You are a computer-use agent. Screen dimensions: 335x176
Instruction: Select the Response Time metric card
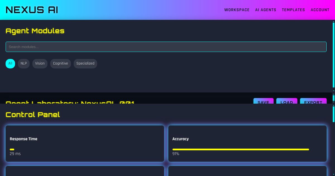[x=85, y=143]
